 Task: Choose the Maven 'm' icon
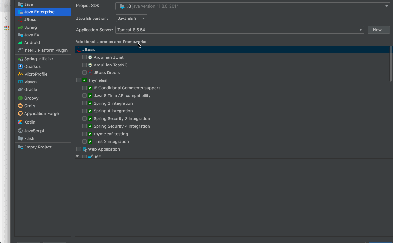[x=20, y=82]
